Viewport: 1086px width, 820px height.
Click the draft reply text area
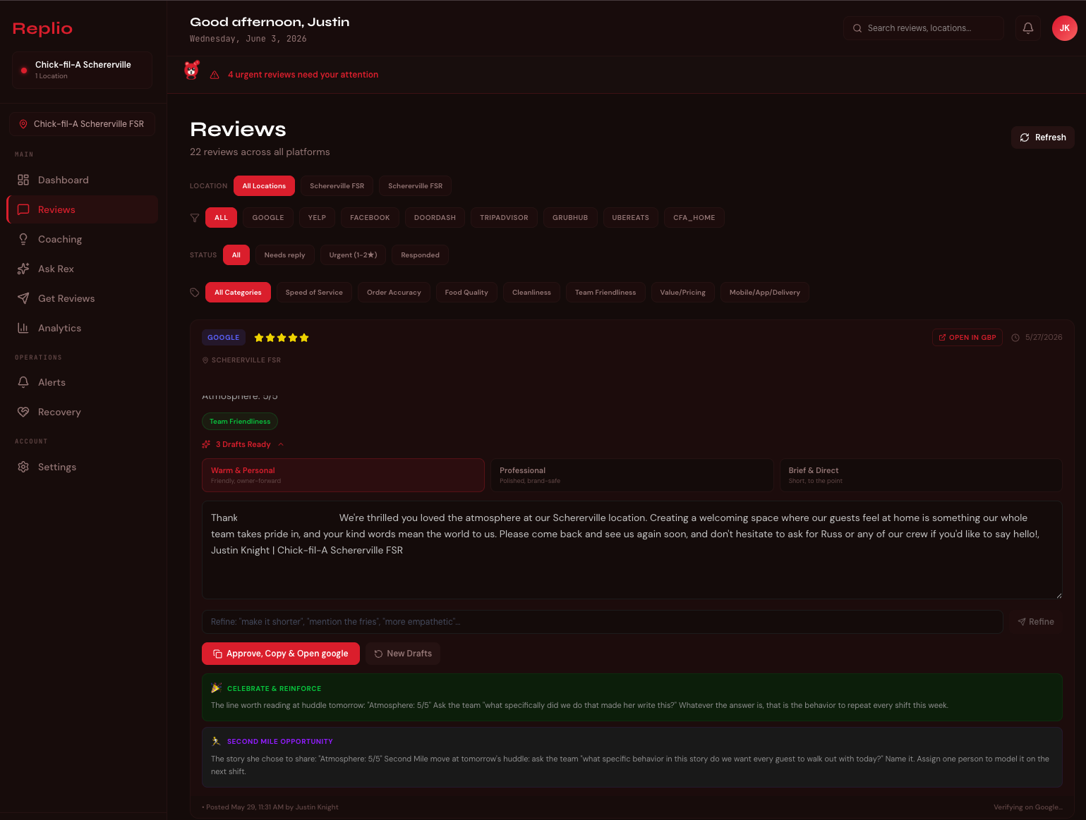(632, 550)
